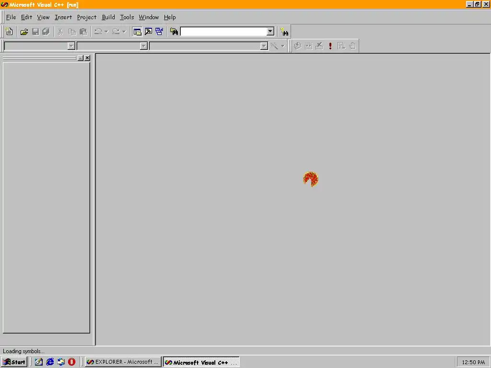
Task: Expand the docked workspace panel
Action: [81, 58]
